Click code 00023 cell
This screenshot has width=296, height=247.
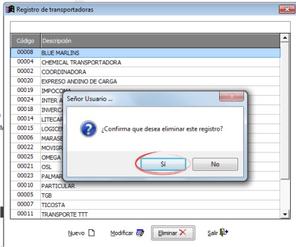click(x=26, y=175)
